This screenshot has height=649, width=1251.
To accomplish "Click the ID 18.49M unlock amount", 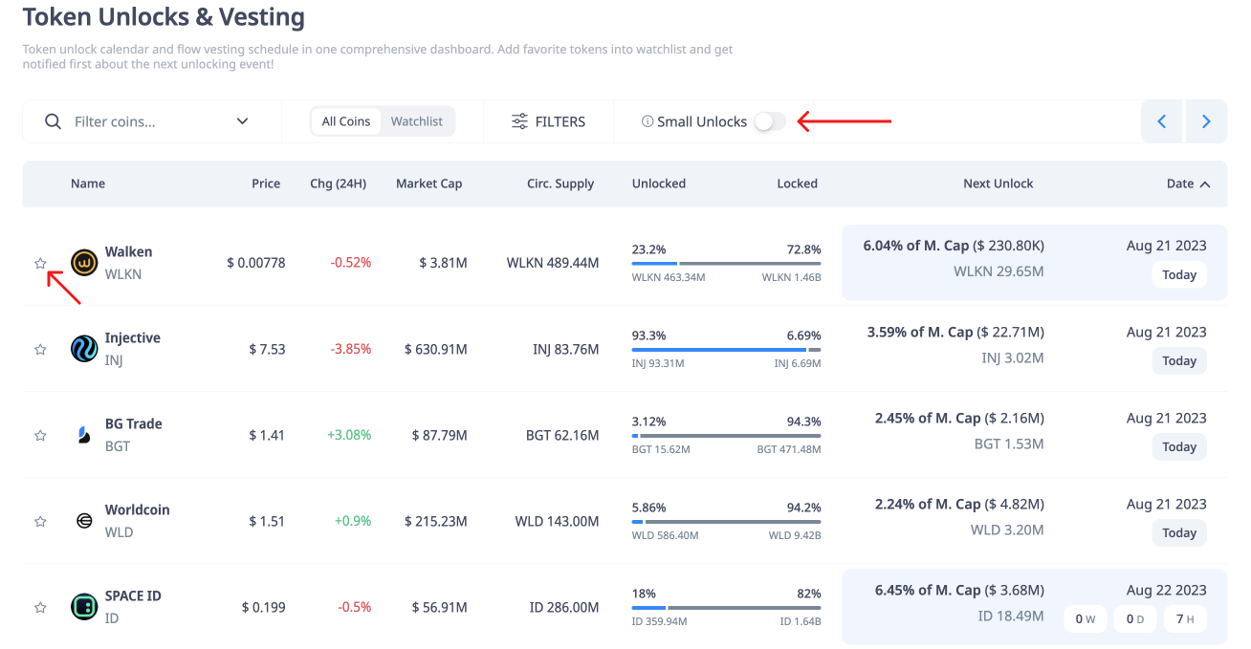I will 1011,617.
